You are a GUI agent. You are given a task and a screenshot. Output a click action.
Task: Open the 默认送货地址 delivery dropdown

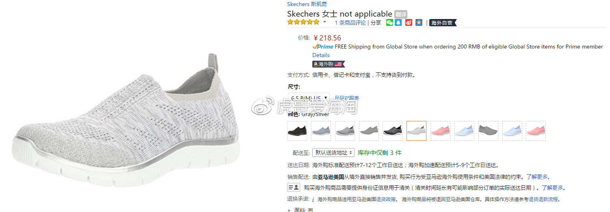(x=333, y=153)
